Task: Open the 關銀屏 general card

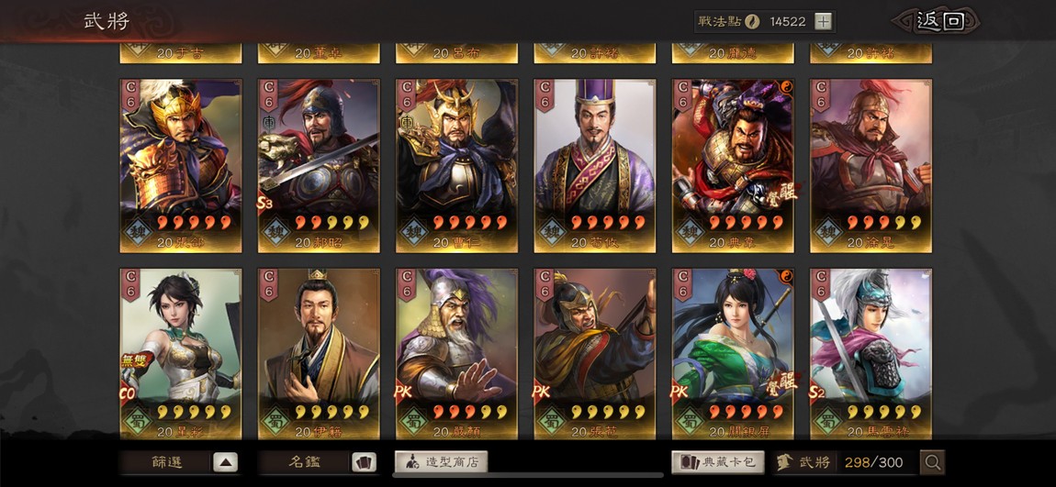Action: [x=733, y=355]
